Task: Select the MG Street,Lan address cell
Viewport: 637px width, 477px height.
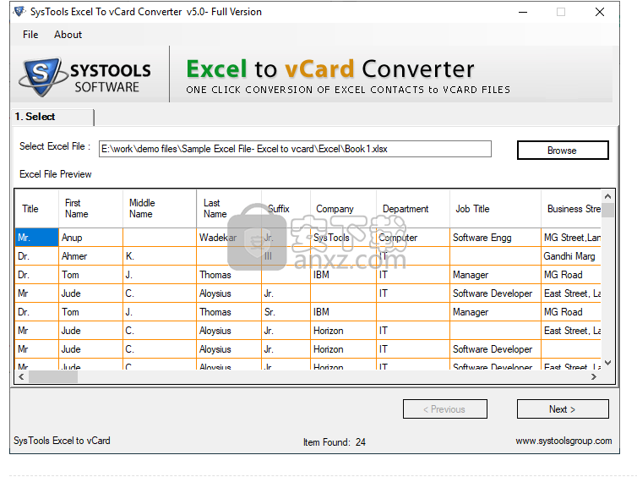Action: (571, 238)
